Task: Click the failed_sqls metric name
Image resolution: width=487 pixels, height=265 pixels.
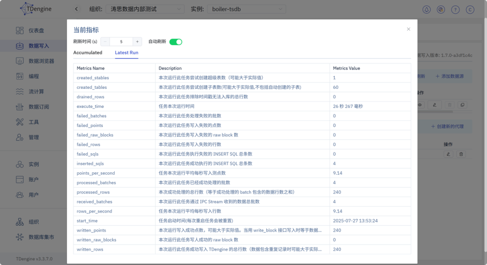Action: (x=88, y=154)
